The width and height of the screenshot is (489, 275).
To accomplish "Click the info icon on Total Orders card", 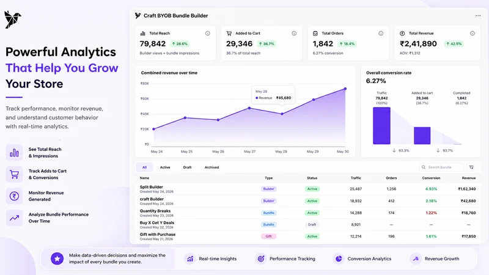I will (x=381, y=34).
